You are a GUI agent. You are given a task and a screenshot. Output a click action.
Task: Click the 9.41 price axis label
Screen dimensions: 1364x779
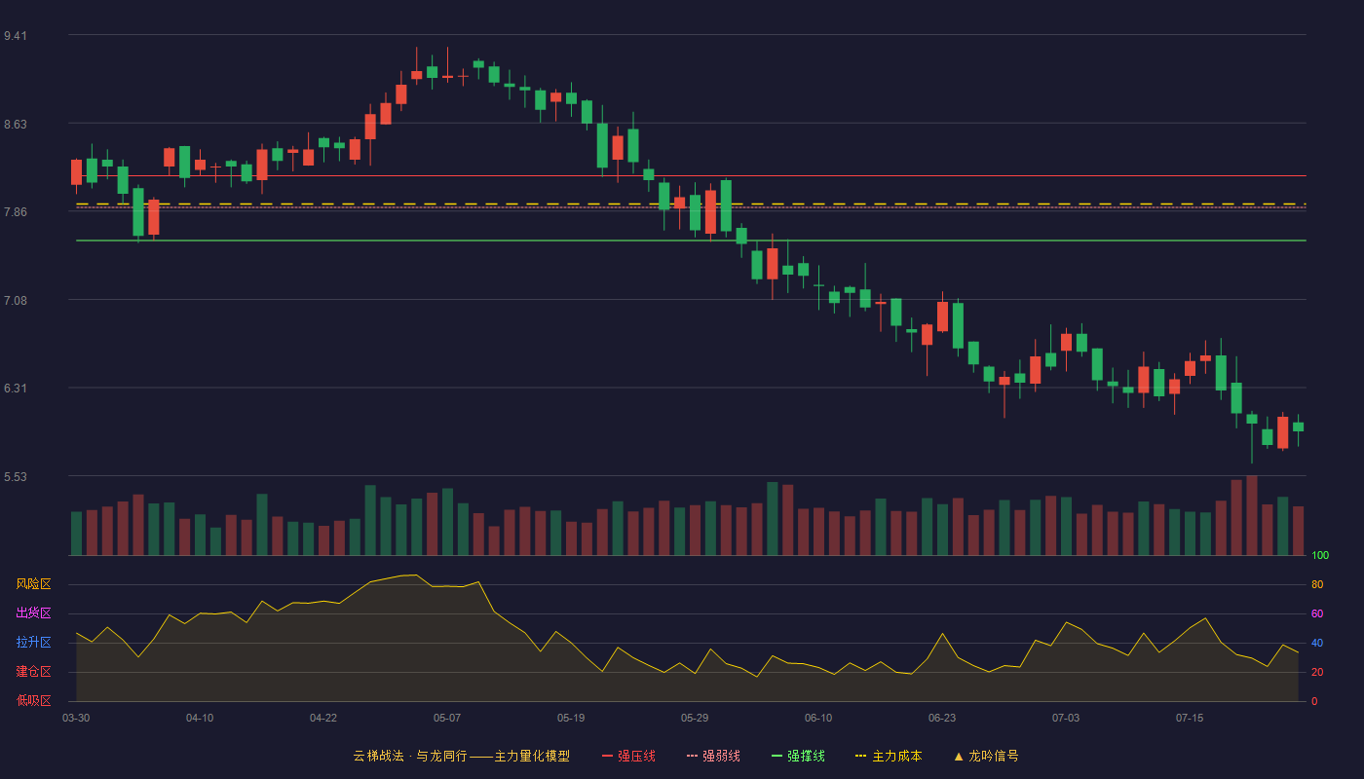(16, 36)
